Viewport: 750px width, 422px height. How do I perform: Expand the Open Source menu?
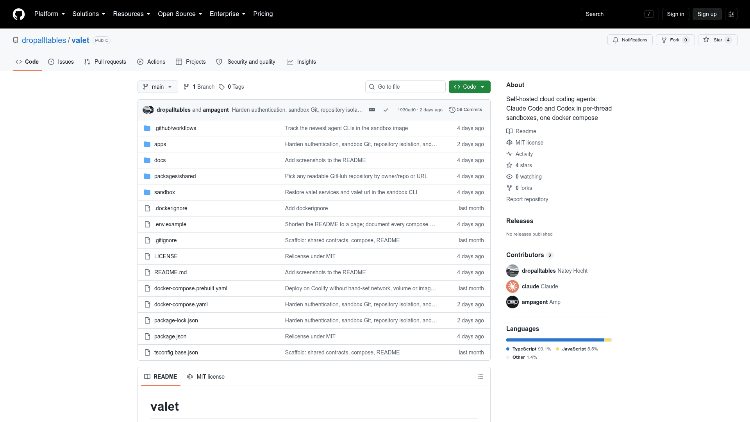180,14
